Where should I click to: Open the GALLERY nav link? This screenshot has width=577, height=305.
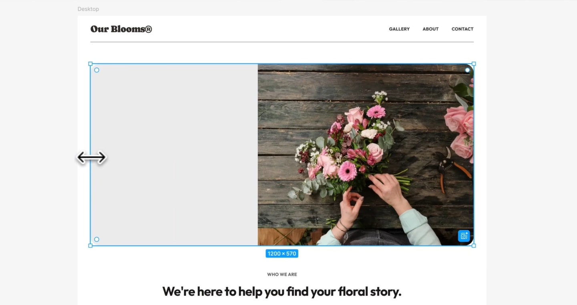[399, 29]
